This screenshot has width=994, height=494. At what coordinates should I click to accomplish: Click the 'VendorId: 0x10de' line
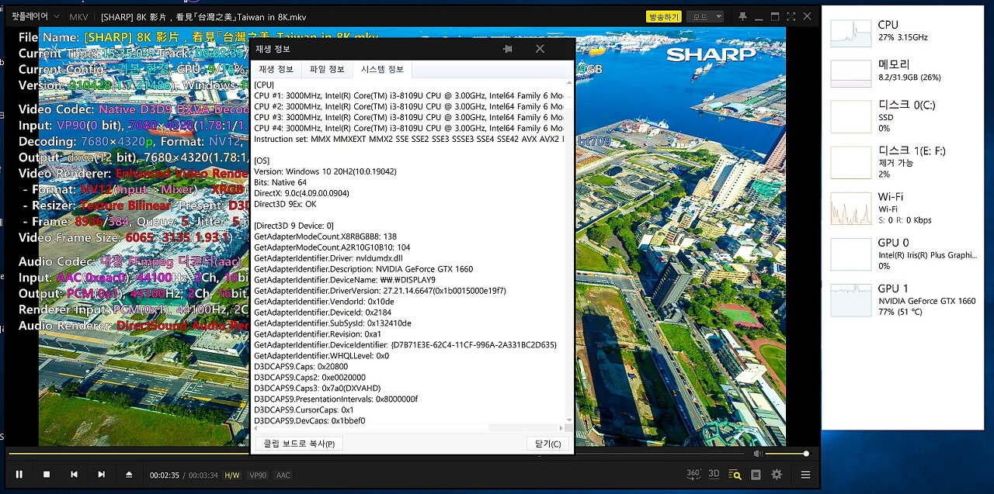pyautogui.click(x=325, y=302)
